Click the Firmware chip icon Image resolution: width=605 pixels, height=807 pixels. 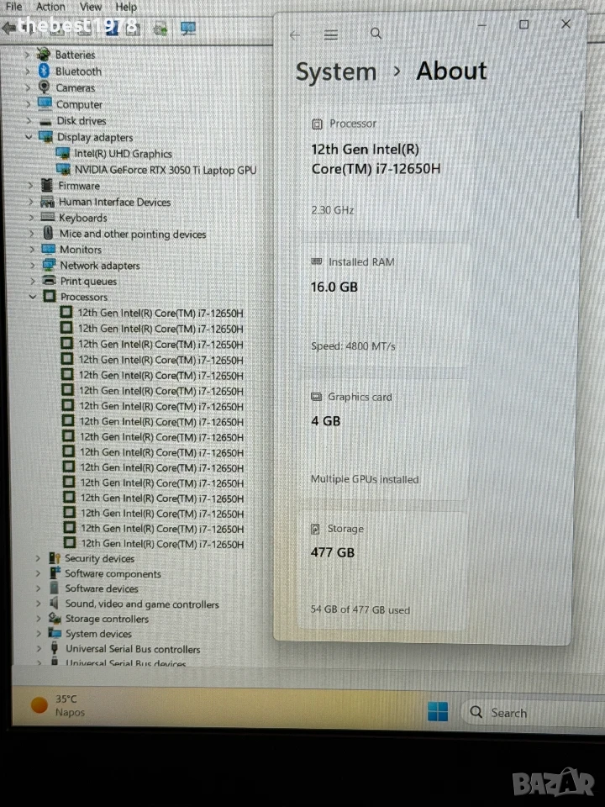47,185
